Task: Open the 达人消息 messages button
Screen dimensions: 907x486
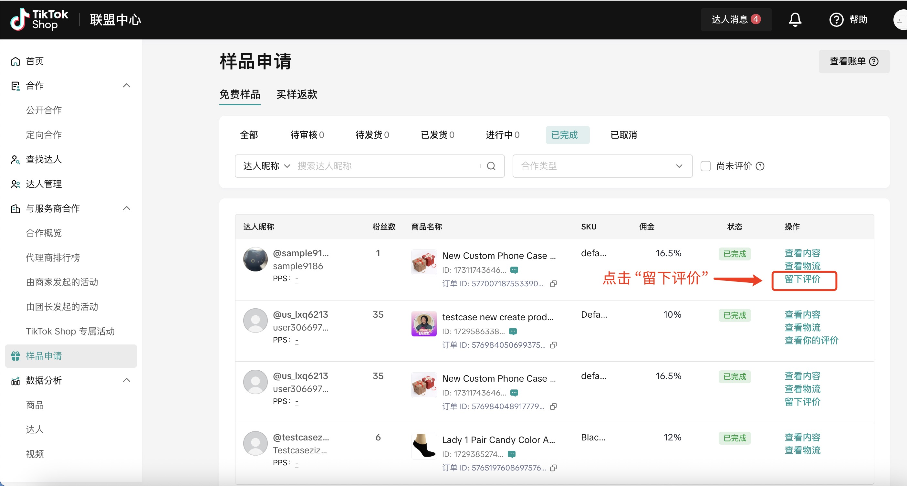Action: (x=735, y=19)
